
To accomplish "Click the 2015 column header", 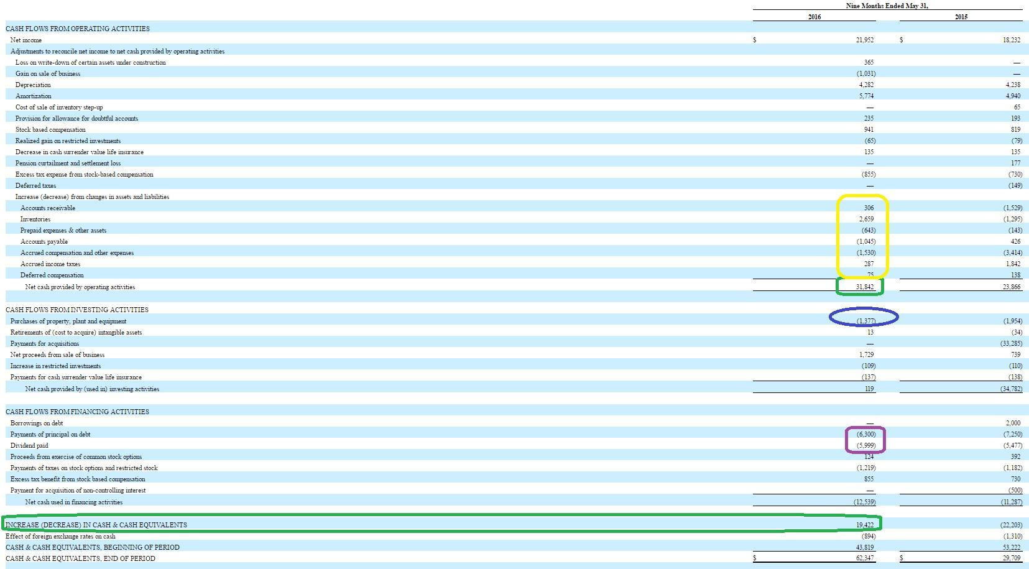I will [962, 17].
